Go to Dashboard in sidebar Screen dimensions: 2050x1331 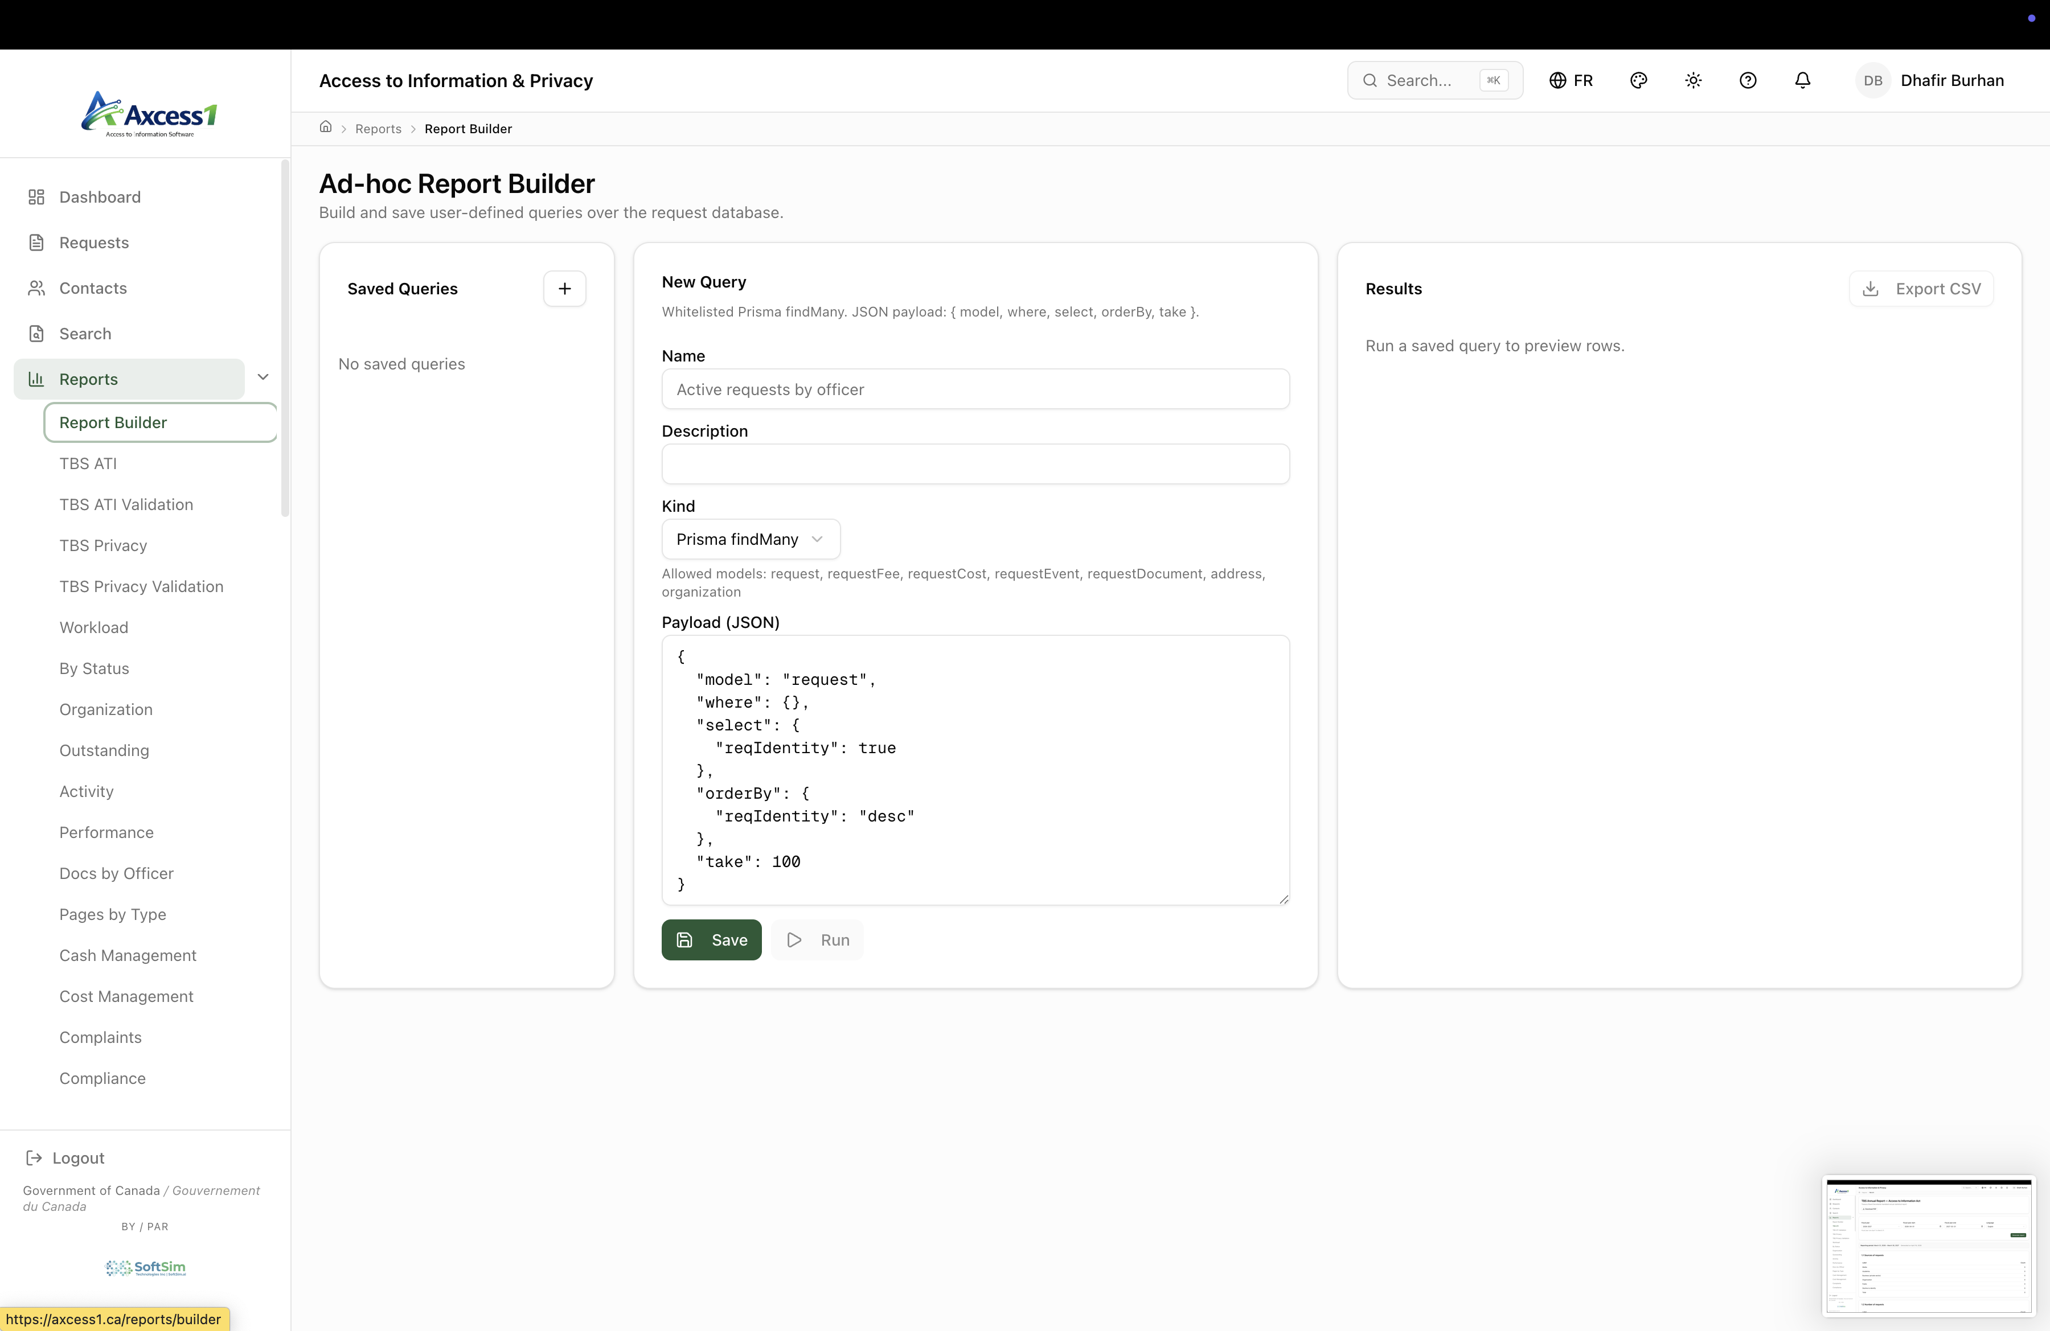(x=100, y=197)
